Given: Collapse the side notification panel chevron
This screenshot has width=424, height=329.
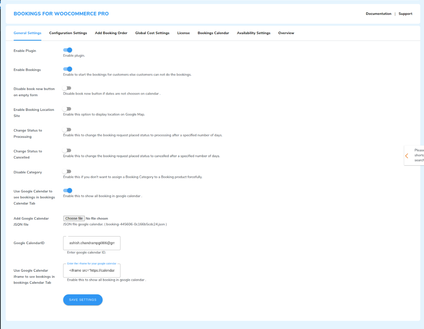Looking at the screenshot, I should coord(407,155).
